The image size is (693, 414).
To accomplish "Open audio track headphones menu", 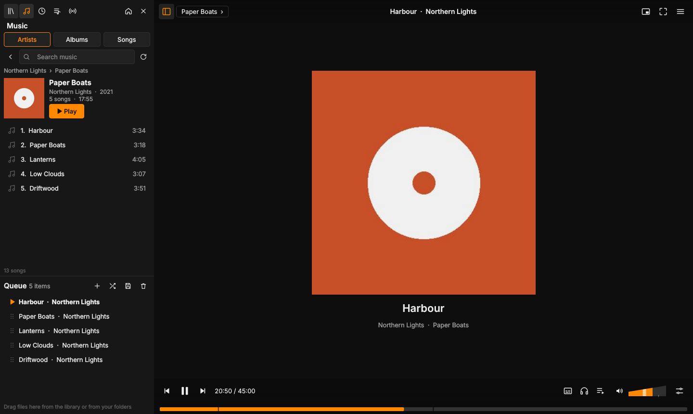I will pyautogui.click(x=584, y=391).
